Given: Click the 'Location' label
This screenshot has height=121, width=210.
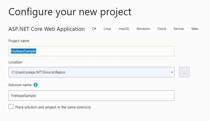Looking at the screenshot, I should click(x=15, y=62).
